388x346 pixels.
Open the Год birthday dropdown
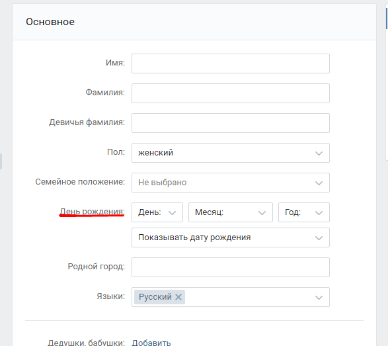[x=304, y=212]
